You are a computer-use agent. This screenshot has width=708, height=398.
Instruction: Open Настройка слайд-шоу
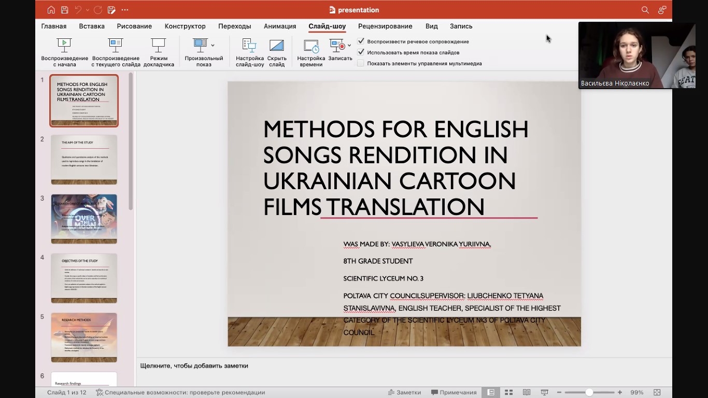[250, 52]
